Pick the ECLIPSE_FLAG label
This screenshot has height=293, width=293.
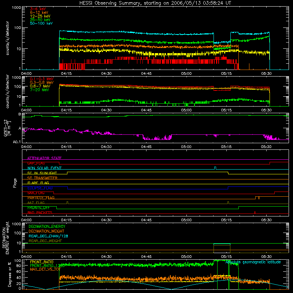tap(40, 188)
